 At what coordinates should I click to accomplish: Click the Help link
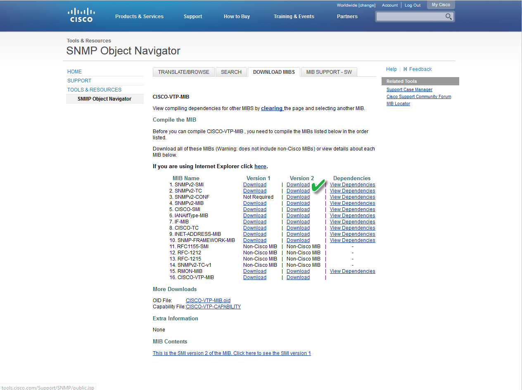coord(391,69)
